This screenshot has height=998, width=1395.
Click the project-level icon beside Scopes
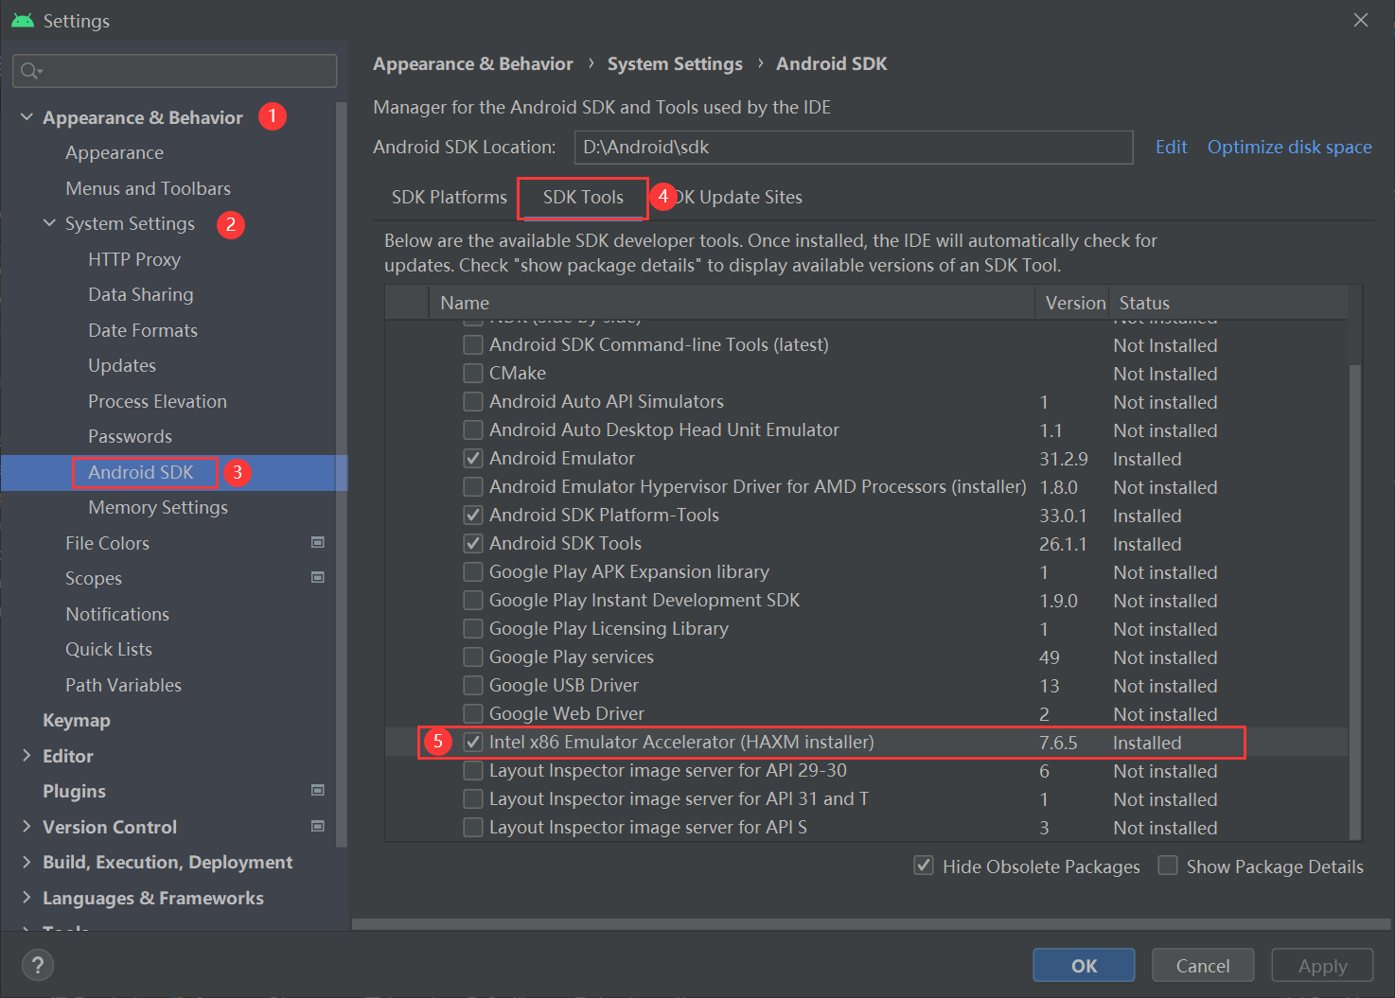point(318,577)
